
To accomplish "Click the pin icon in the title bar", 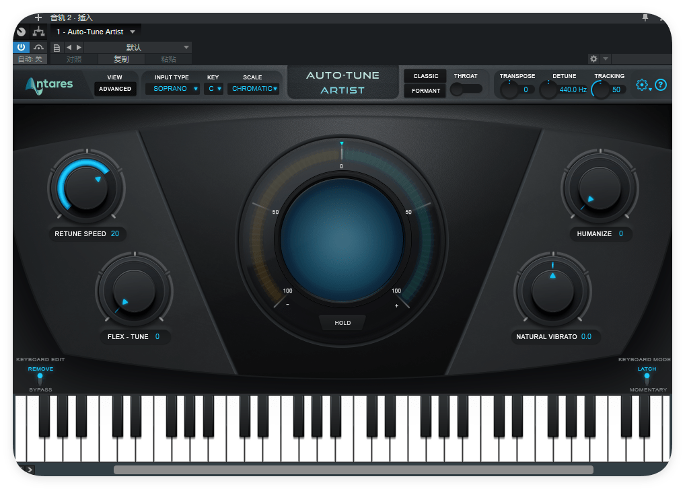I will 645,17.
